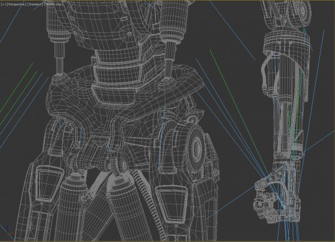Click the Standard shading label menu
This screenshot has height=242, width=335.
(x=35, y=4)
